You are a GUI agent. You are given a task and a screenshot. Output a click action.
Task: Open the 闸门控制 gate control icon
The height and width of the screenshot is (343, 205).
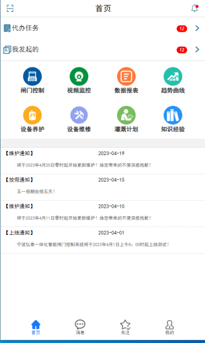32,76
